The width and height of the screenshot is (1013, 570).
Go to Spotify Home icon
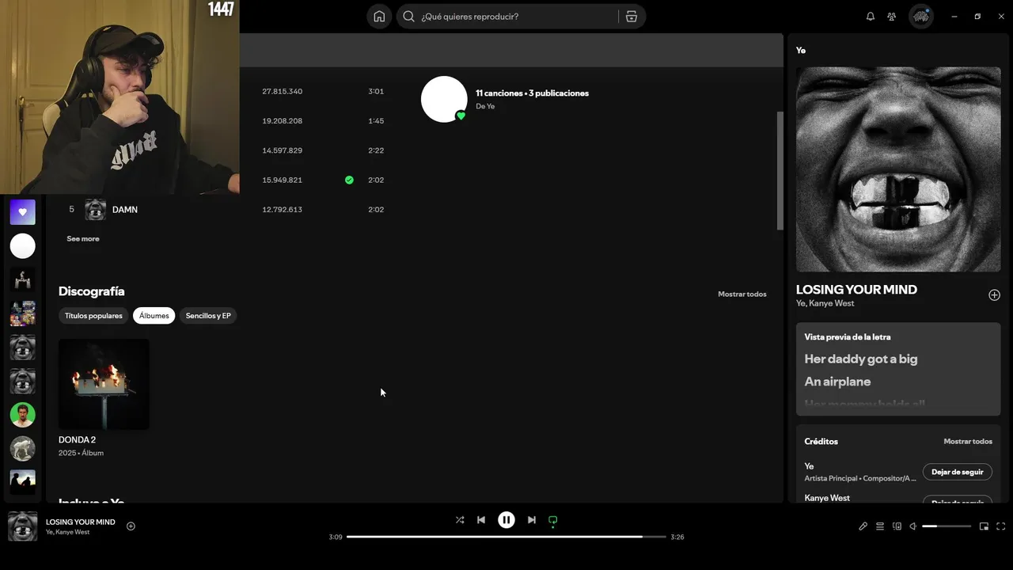(379, 17)
